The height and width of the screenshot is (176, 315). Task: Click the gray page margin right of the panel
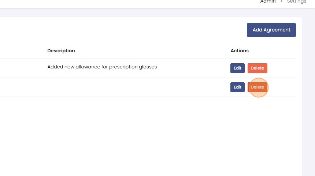308,91
